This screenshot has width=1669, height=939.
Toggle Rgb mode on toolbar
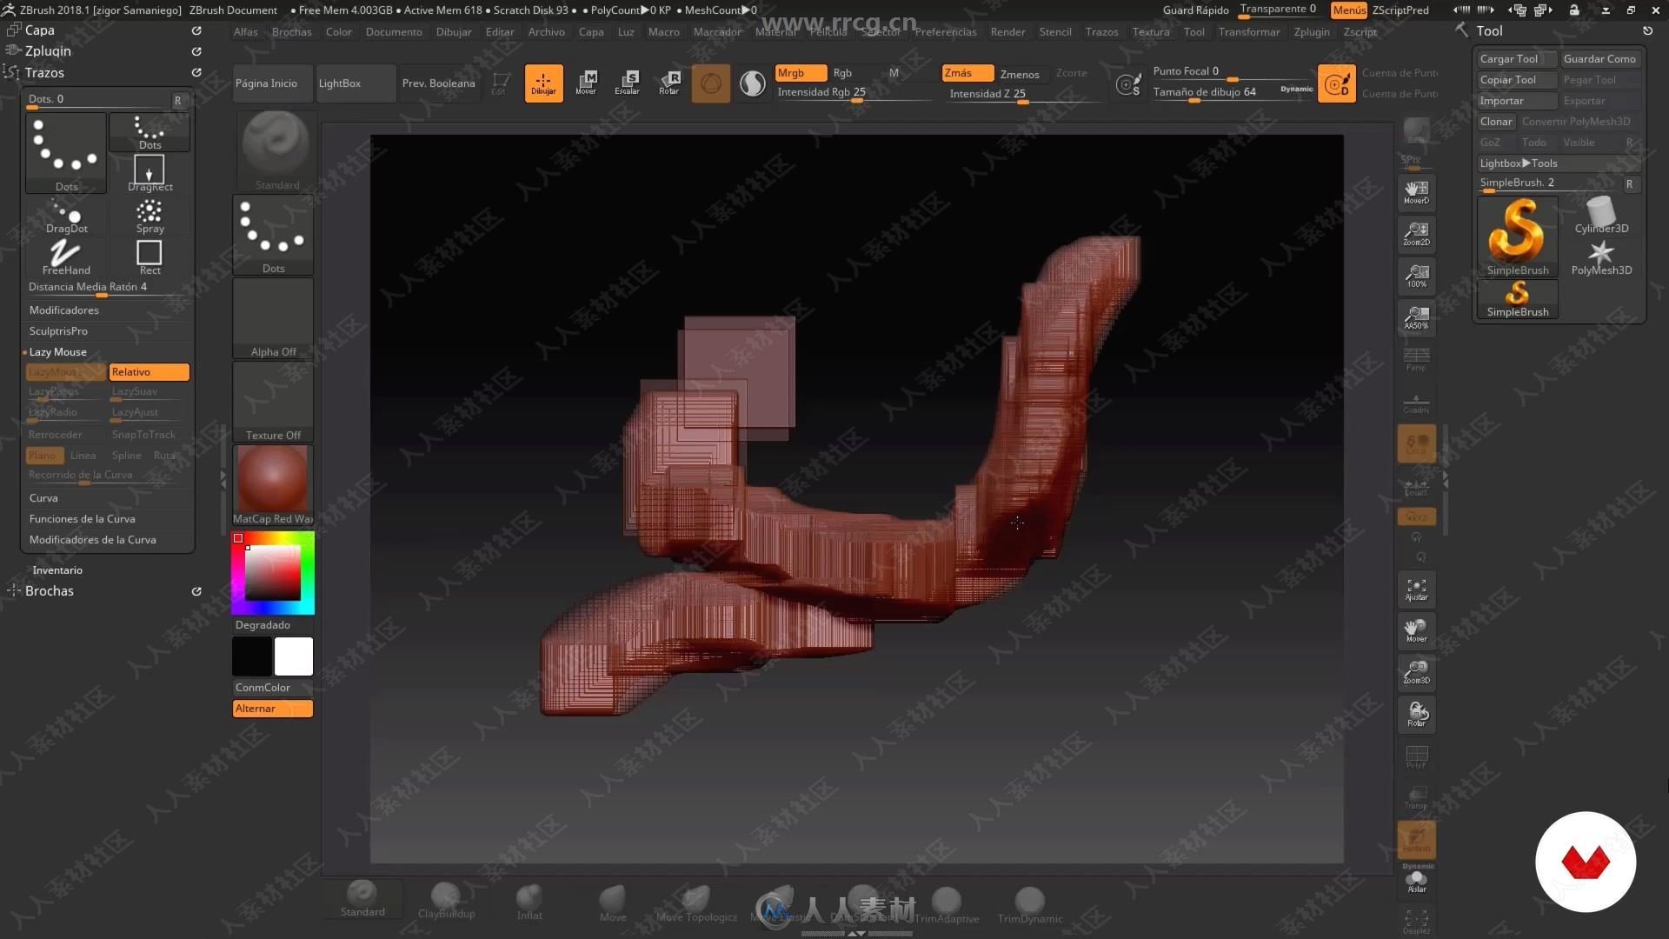click(x=842, y=72)
